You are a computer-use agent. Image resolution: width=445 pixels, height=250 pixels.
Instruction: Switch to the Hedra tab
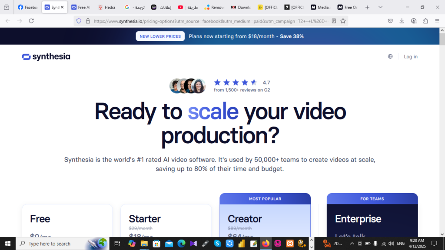click(x=107, y=7)
